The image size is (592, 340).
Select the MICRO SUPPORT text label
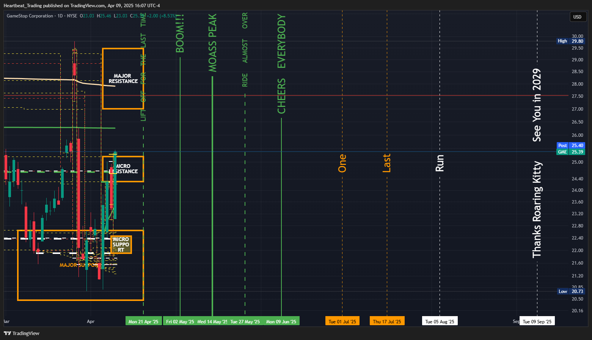pos(121,244)
